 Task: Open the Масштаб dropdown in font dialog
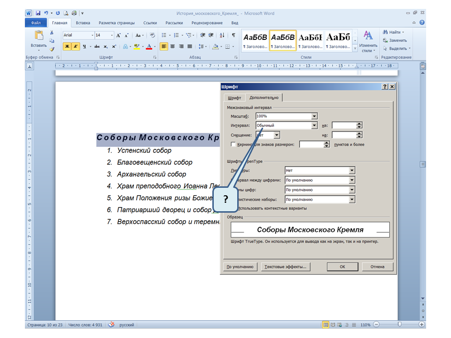[x=314, y=116]
